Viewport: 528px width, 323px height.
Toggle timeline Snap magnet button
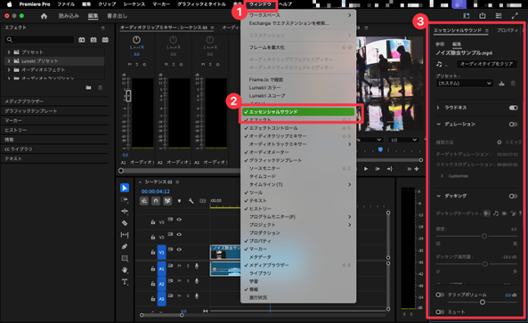pyautogui.click(x=156, y=201)
